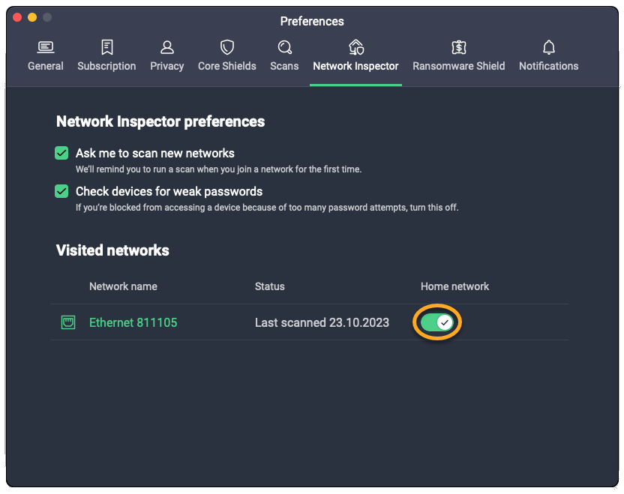This screenshot has height=494, width=624.
Task: Disable Check devices for weak passwords
Action: [61, 191]
